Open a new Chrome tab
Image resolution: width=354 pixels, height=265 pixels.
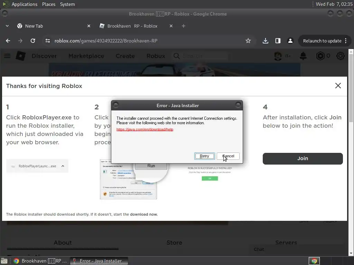tap(184, 26)
